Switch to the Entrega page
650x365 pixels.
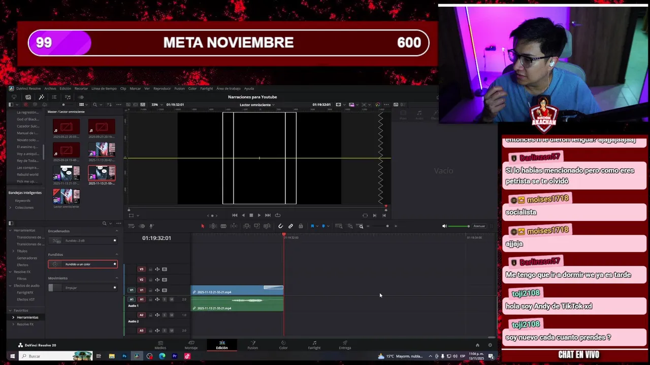coord(345,345)
